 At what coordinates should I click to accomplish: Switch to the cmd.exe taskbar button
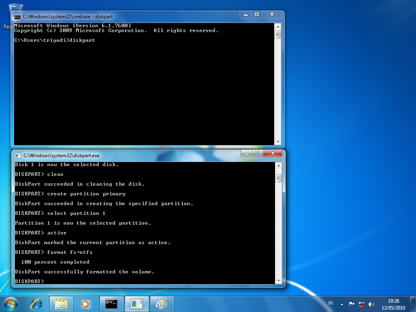tap(111, 304)
